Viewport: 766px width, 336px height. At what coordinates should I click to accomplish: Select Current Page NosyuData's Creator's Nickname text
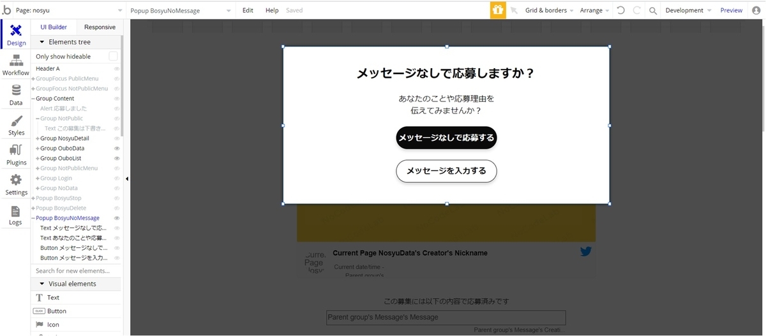410,253
